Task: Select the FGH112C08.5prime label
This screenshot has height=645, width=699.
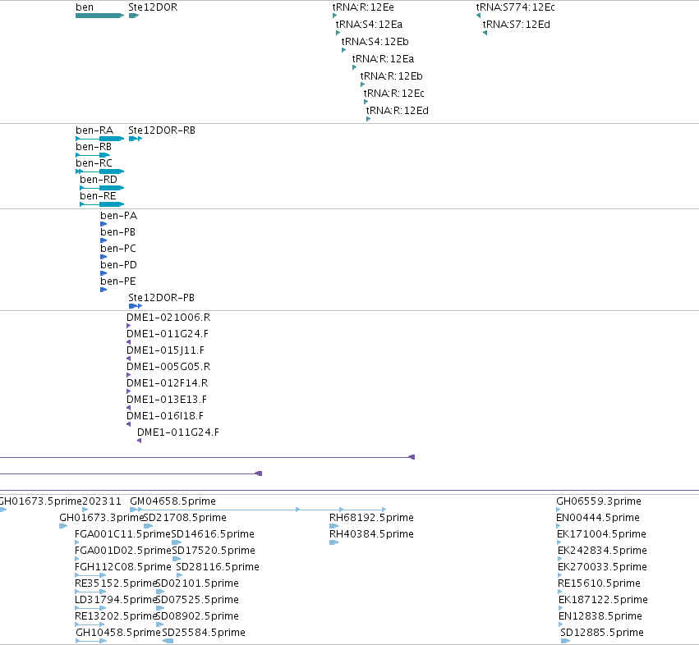Action: coord(123,567)
